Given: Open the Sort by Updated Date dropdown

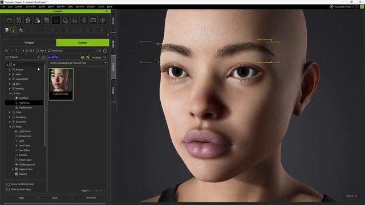Looking at the screenshot, I should (78, 63).
